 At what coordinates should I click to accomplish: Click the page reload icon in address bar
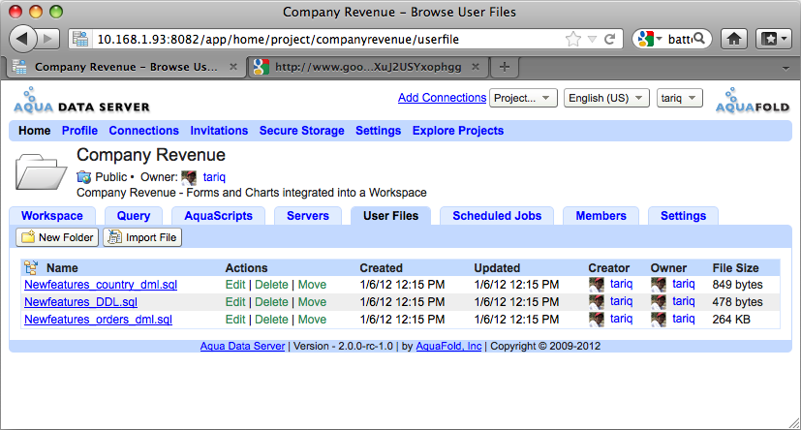coord(609,40)
